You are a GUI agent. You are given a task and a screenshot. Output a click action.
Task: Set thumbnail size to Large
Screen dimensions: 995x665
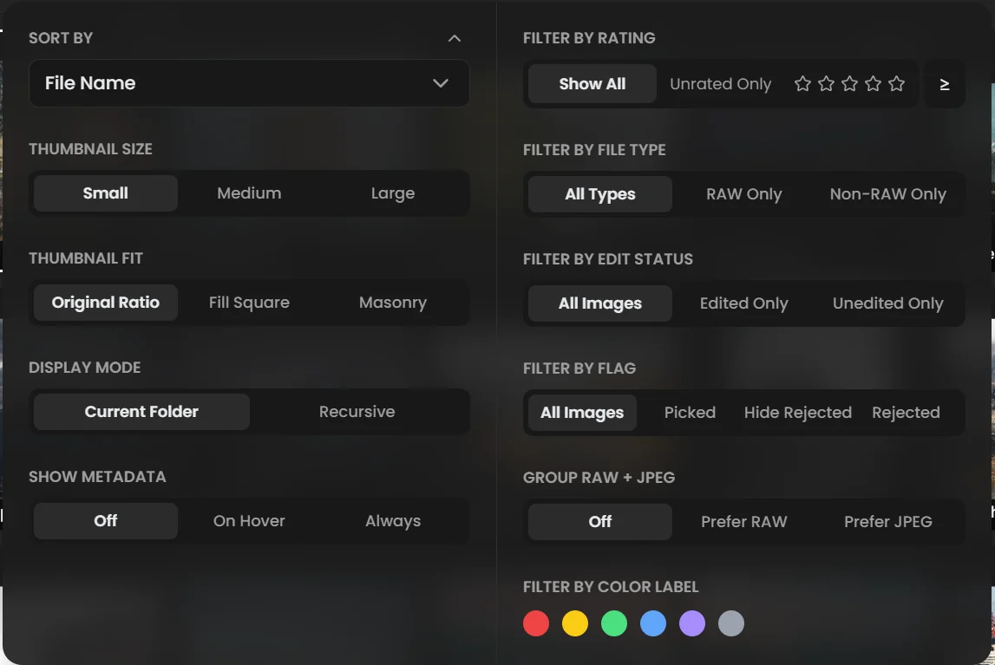coord(393,193)
